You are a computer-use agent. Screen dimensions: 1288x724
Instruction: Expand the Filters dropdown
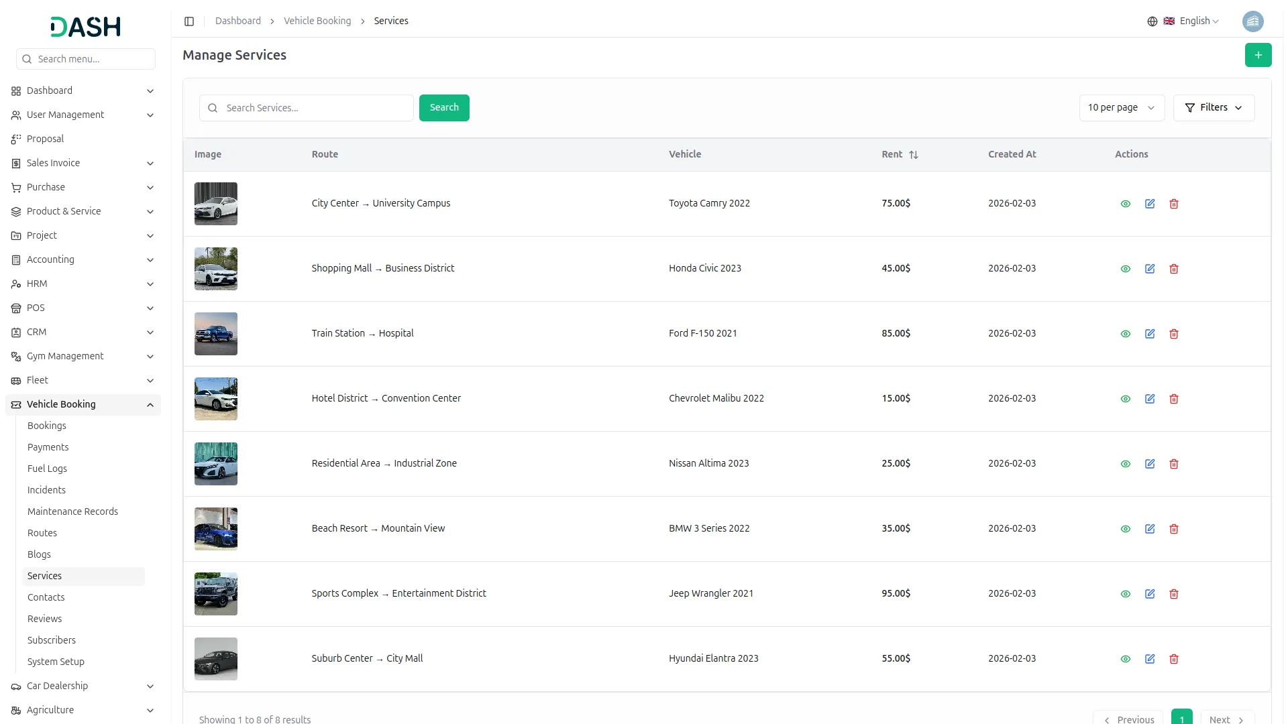click(x=1214, y=108)
